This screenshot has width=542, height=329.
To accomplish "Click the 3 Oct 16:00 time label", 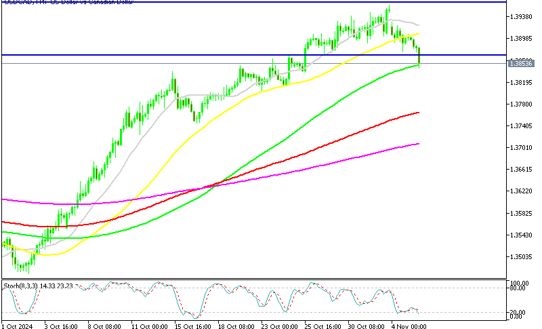I will 61,326.
